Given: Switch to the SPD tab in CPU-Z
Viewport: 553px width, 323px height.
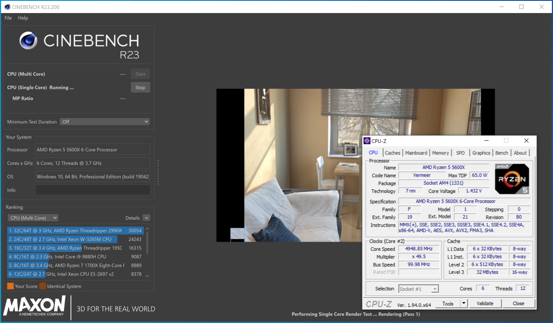Looking at the screenshot, I should point(460,153).
